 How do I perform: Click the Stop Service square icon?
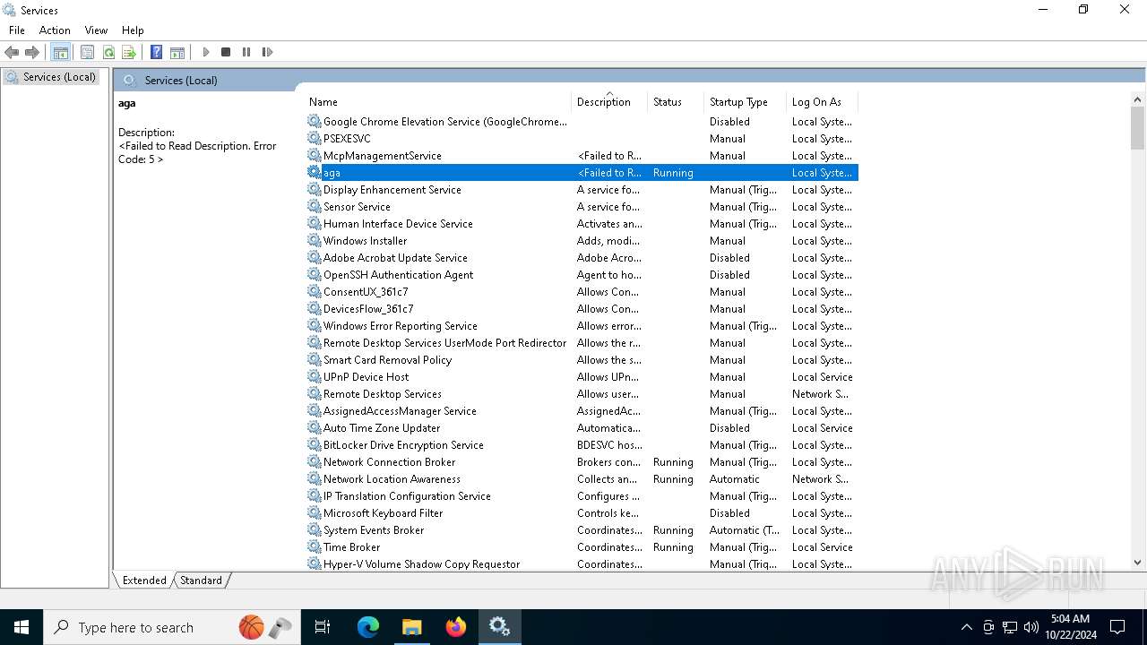pos(226,52)
